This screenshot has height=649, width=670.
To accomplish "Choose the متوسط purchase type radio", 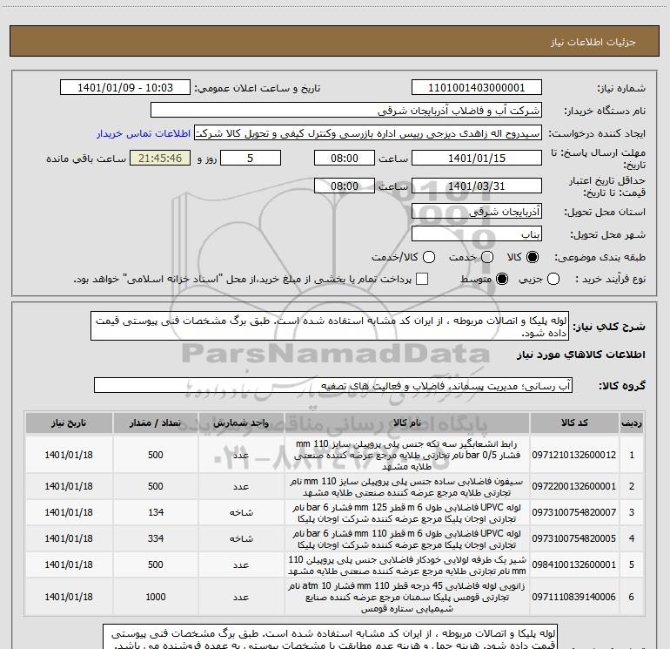I will pyautogui.click(x=502, y=279).
